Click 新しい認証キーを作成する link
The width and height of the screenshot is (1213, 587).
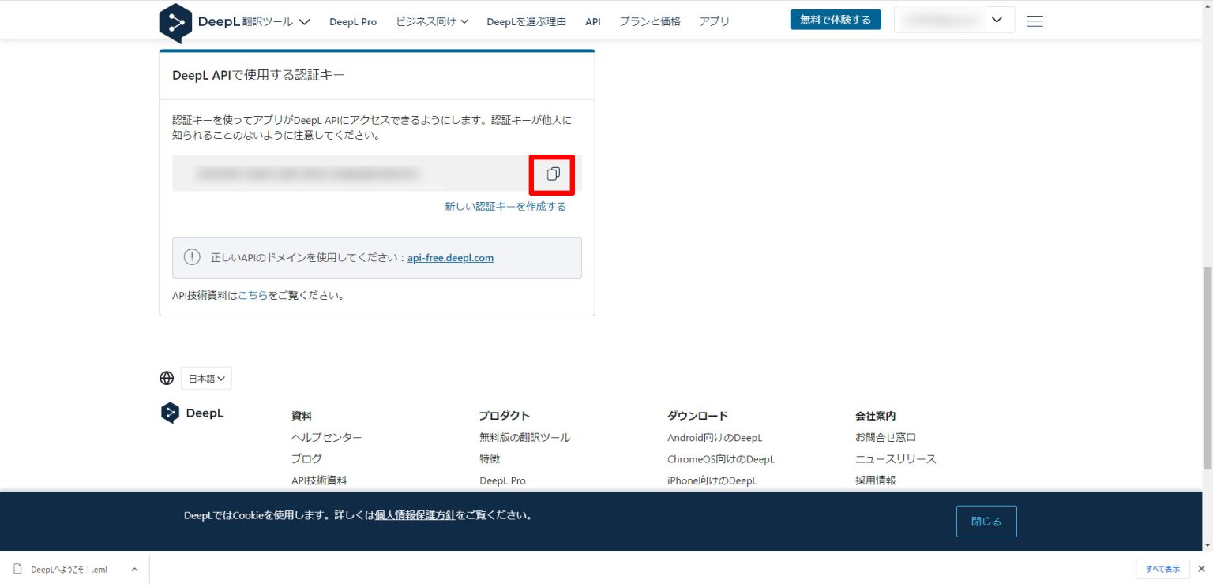point(505,206)
